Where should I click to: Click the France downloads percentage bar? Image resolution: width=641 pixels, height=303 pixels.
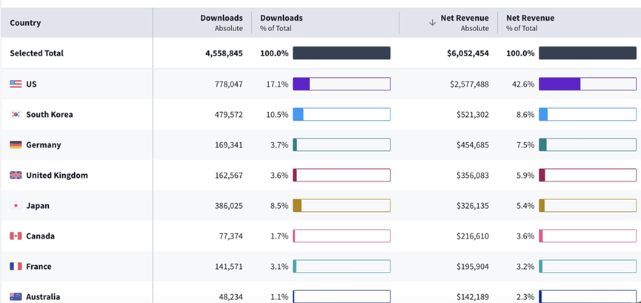click(342, 267)
